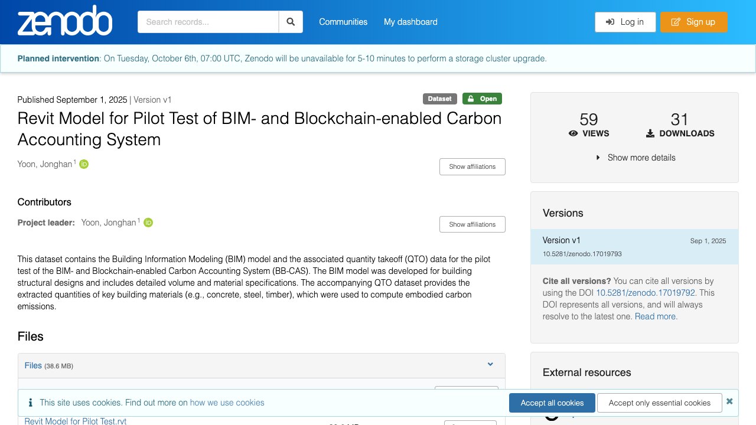Click the External resources heading

pyautogui.click(x=586, y=372)
